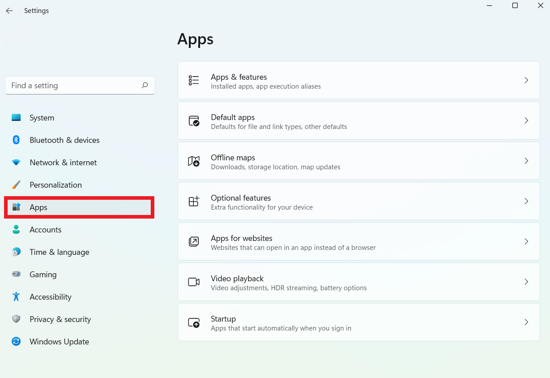Open Accounts settings
The height and width of the screenshot is (378, 550).
[x=80, y=230]
